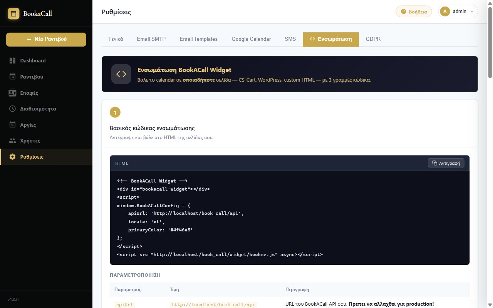Click the code brackets icon on the Ενσωμάτωση tab
Image resolution: width=493 pixels, height=308 pixels.
(312, 39)
